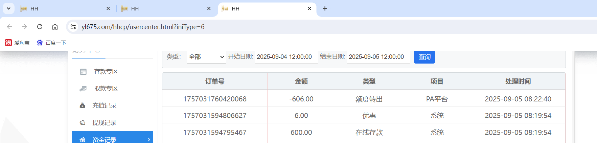This screenshot has height=143, width=597.
Task: Click the 提现记录 wallet icon
Action: click(82, 123)
